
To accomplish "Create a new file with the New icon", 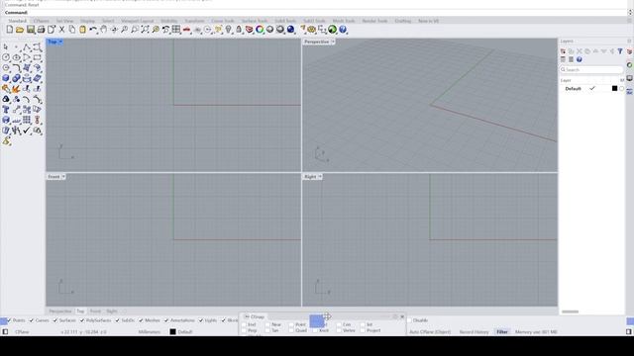I will pos(10,30).
